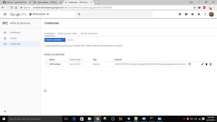Open the Adblock extension icon

(x=204, y=7)
